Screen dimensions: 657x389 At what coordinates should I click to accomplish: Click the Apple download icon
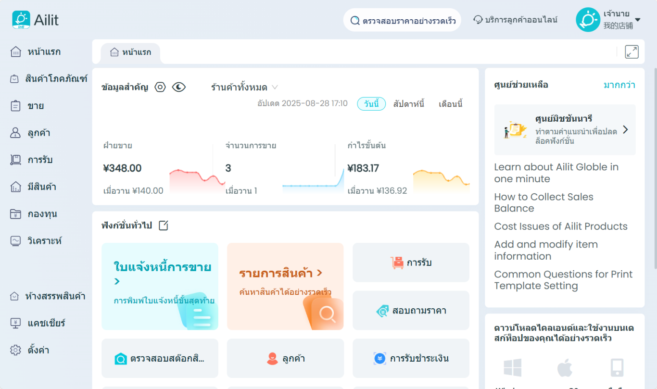(565, 368)
